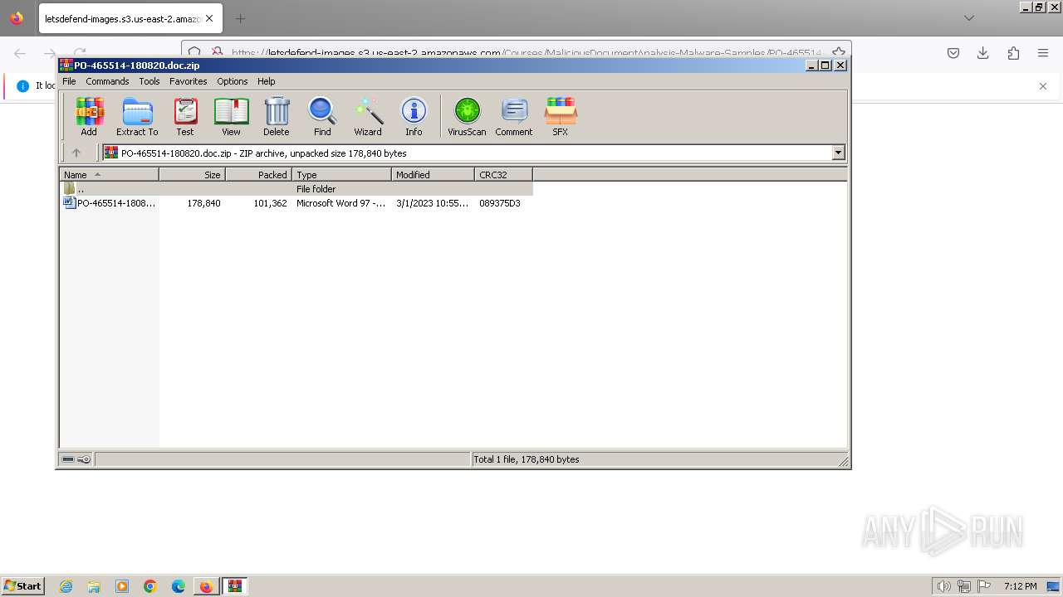Screen dimensions: 1063x597
Task: Open the View file tool
Action: 231,117
